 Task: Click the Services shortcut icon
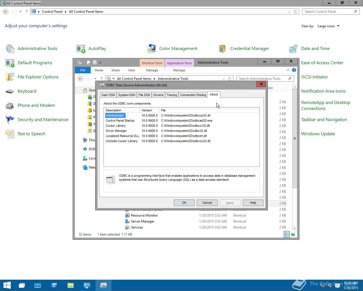(128, 227)
